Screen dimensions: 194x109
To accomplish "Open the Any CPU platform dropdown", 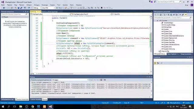I will [48, 8].
